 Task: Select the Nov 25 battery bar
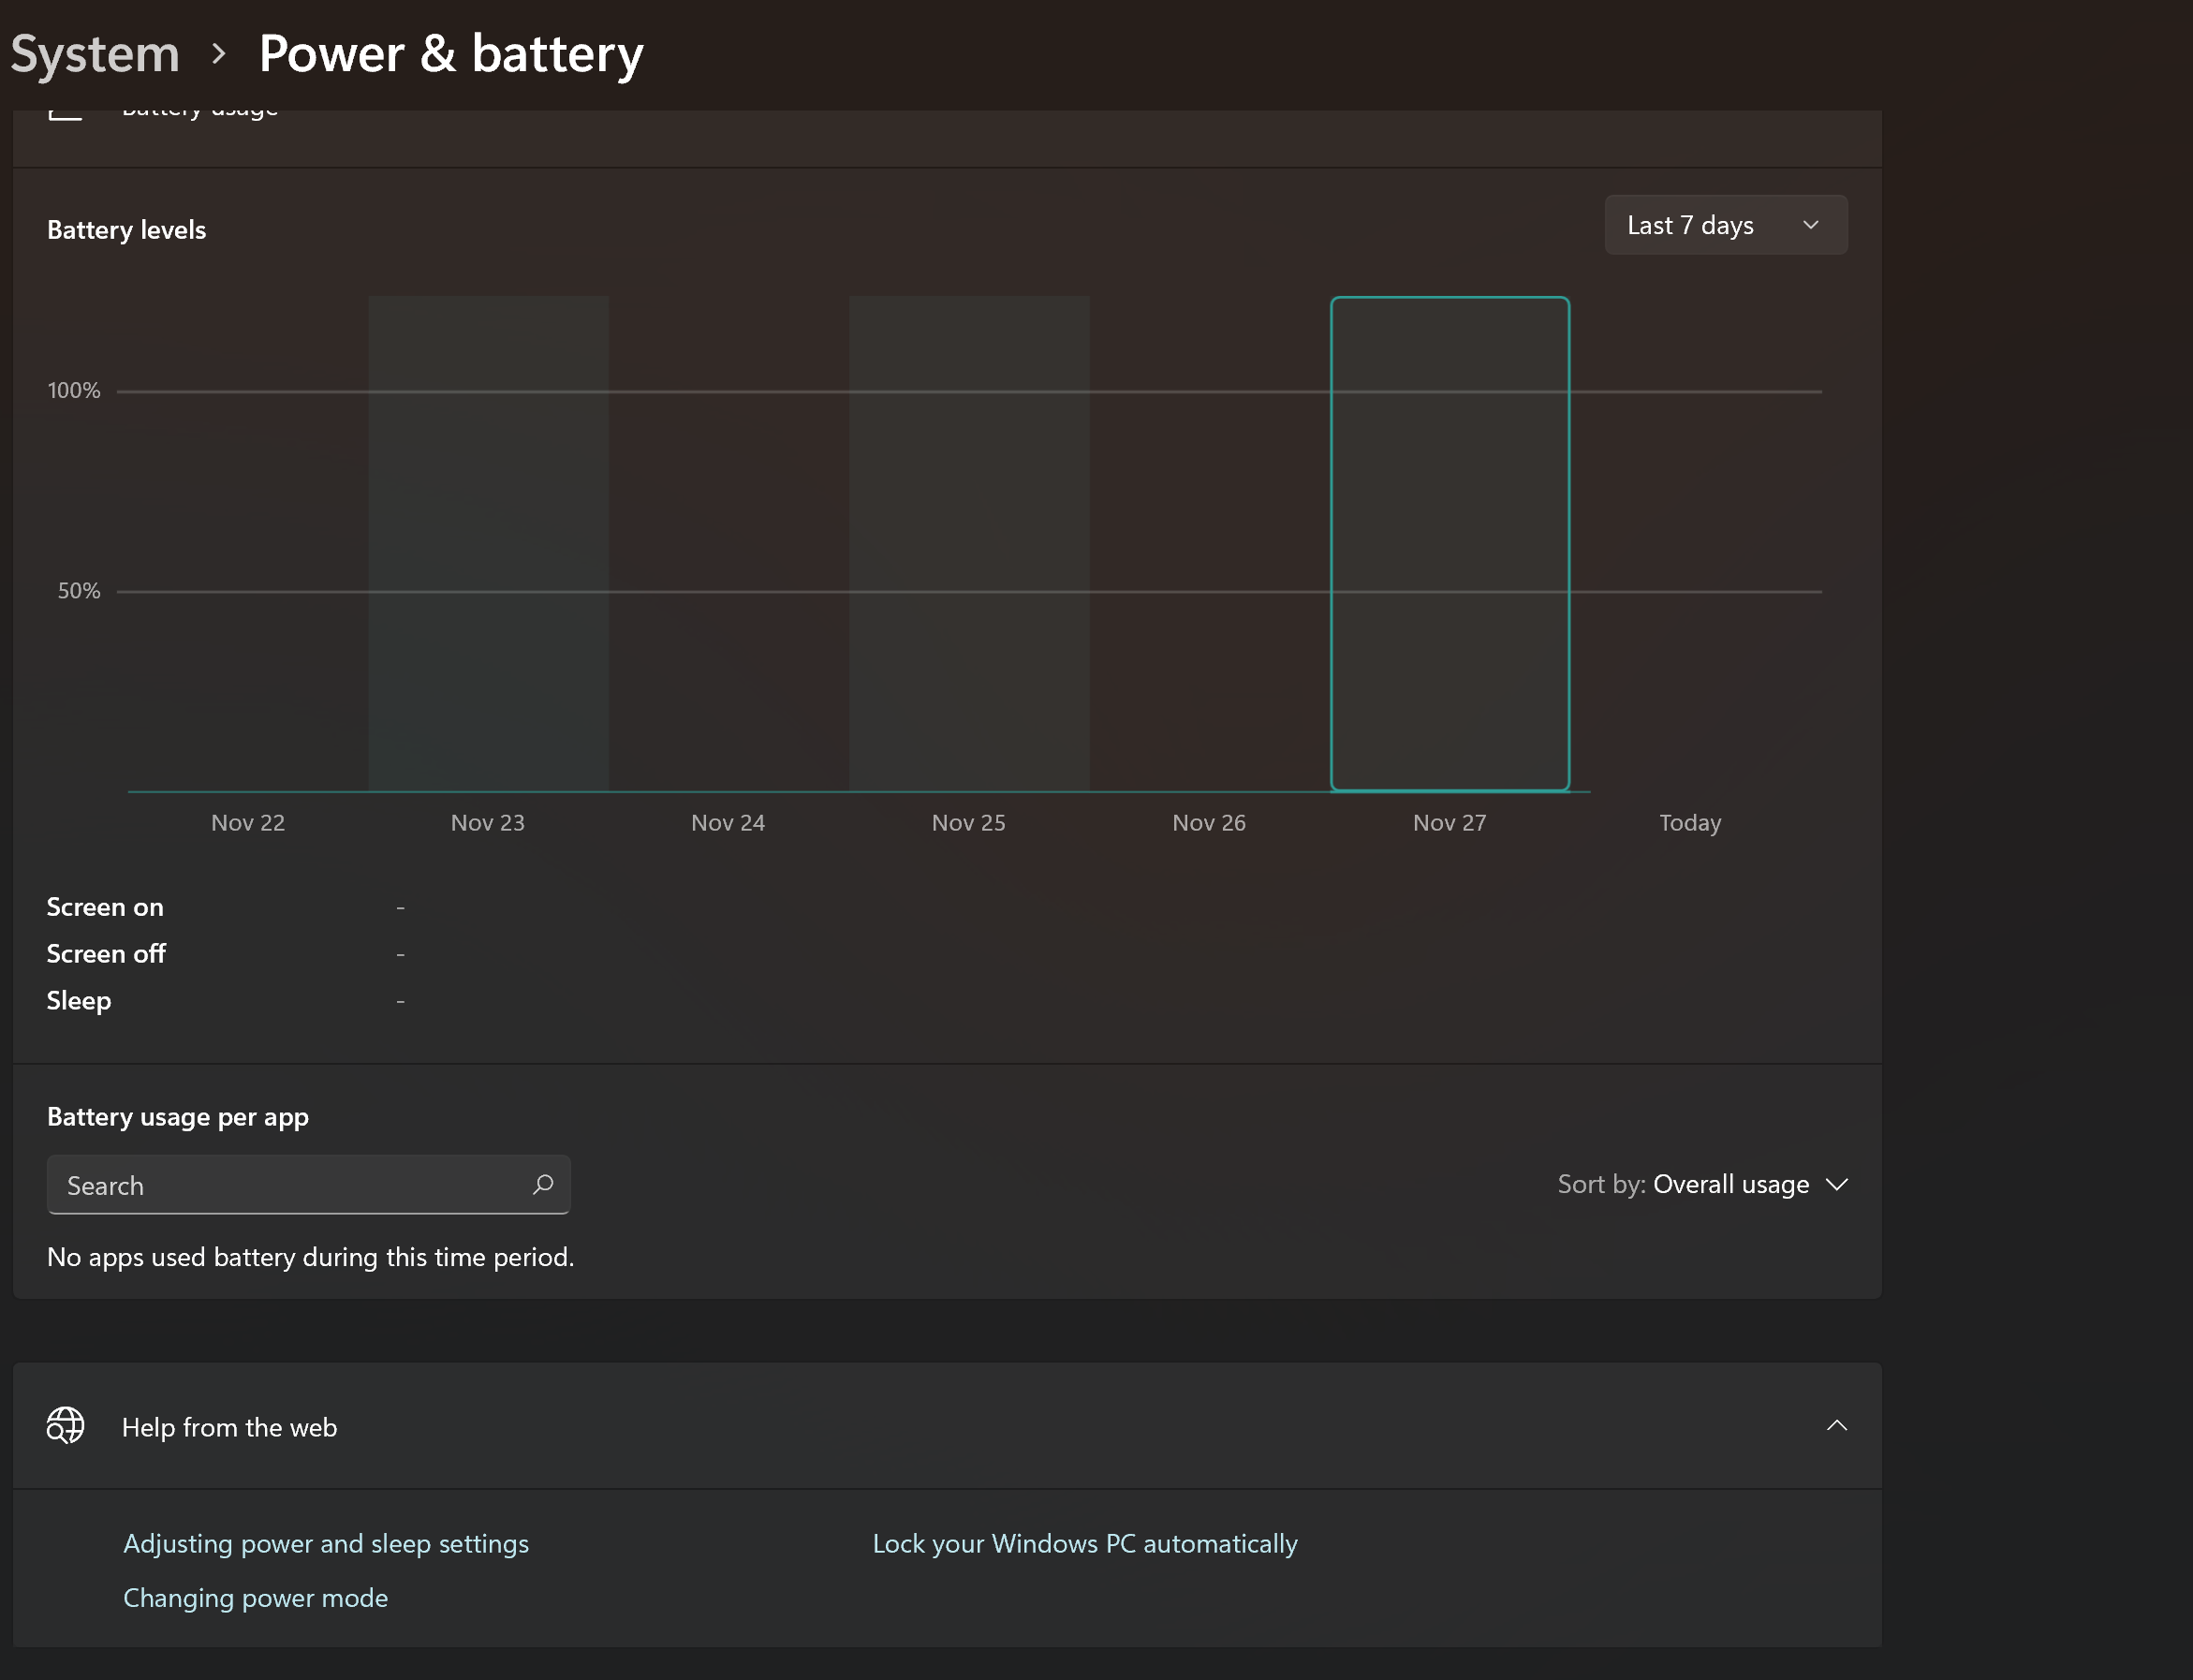(x=969, y=544)
